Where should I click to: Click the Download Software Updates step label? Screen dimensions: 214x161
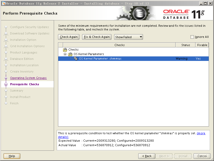click(30, 33)
